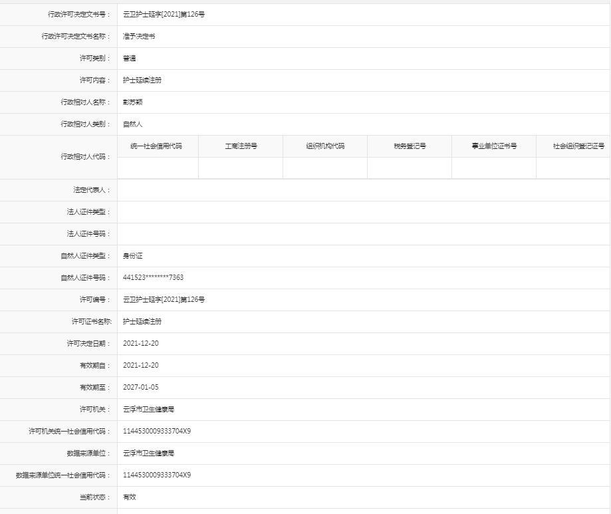Click the 准予决定书 document name value

point(136,37)
